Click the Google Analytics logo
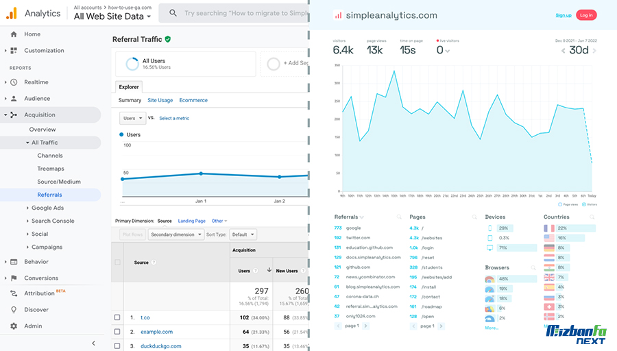The height and width of the screenshot is (351, 617). (12, 14)
